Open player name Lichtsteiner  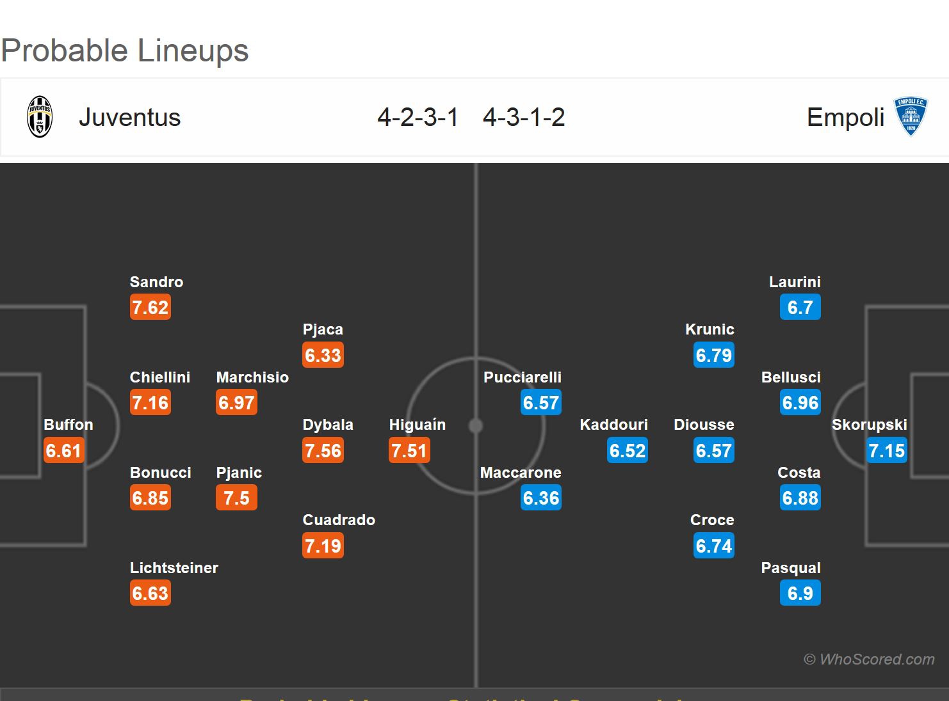tap(174, 568)
